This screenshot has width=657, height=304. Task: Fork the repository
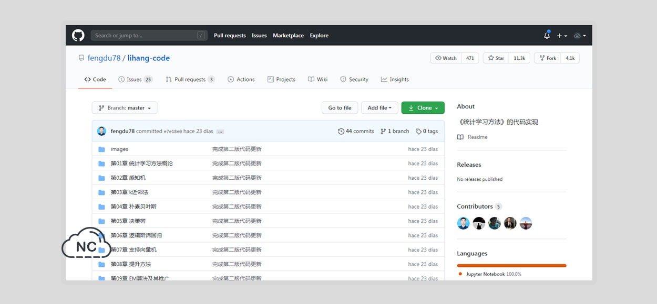tap(548, 58)
